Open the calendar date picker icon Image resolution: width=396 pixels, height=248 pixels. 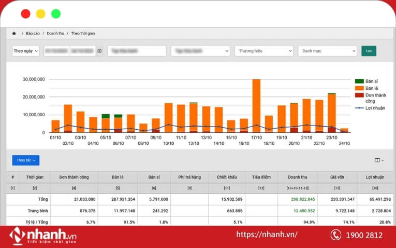[x=99, y=51]
